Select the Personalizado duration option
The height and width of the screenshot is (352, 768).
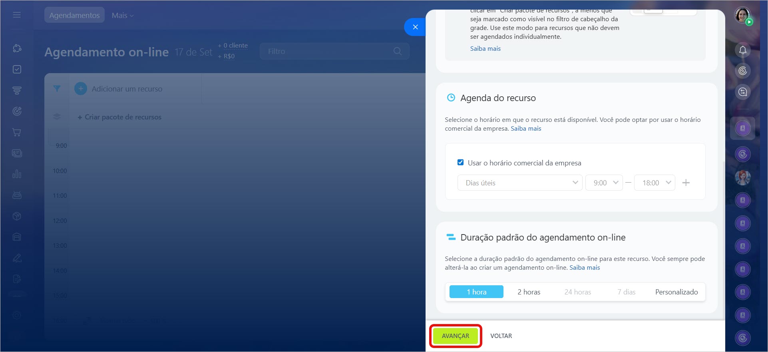pyautogui.click(x=676, y=292)
